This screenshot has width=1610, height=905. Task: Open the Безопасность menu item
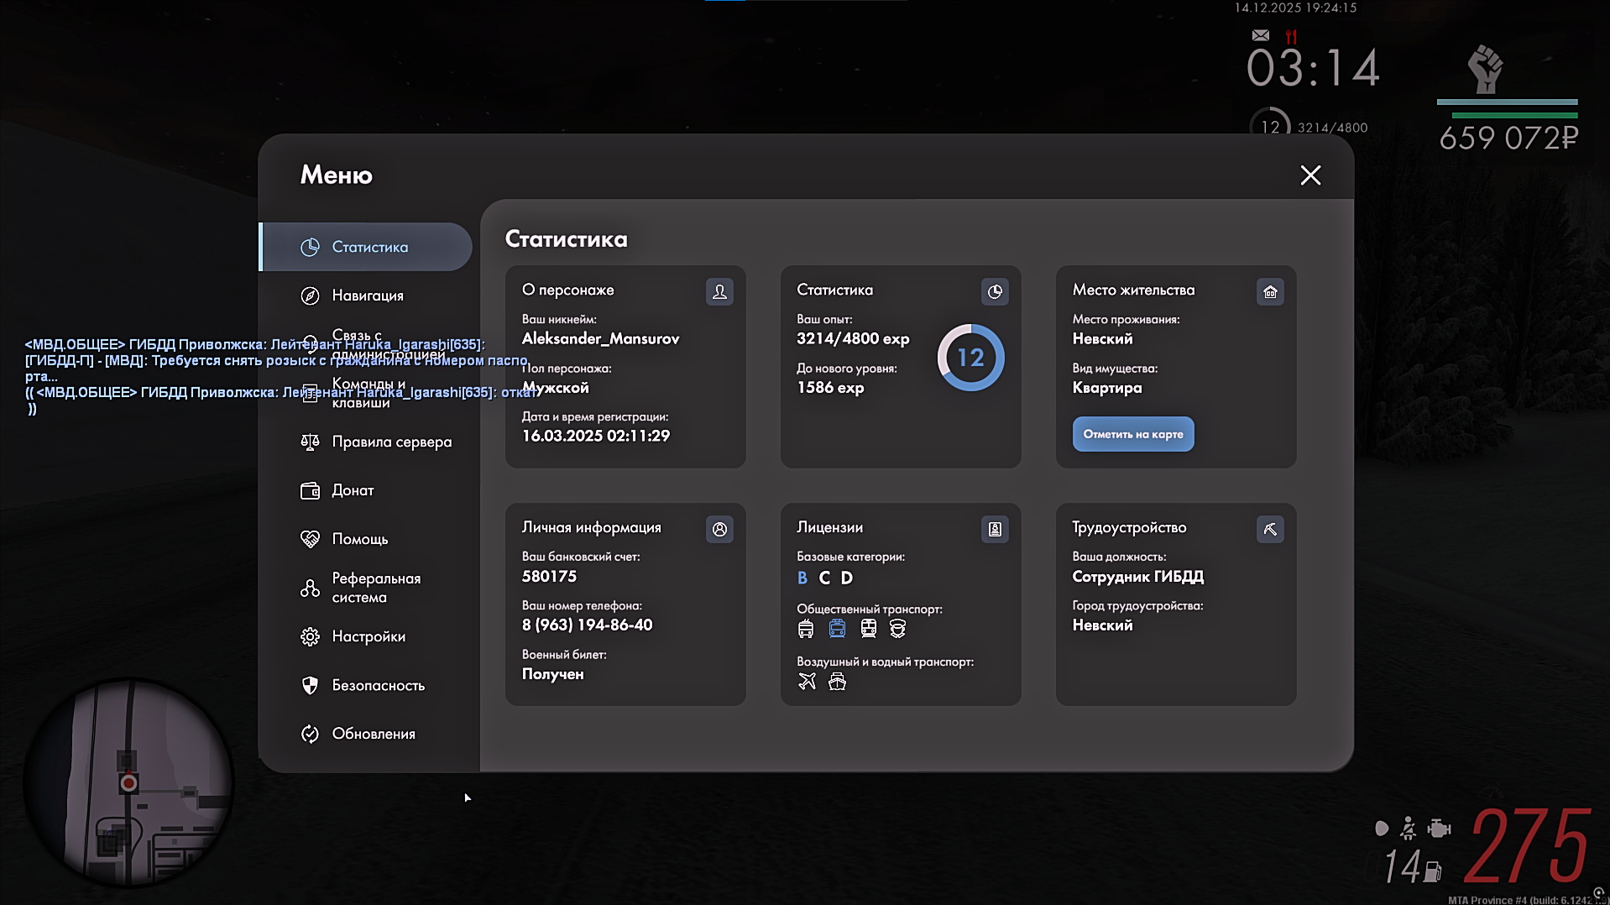pos(377,685)
